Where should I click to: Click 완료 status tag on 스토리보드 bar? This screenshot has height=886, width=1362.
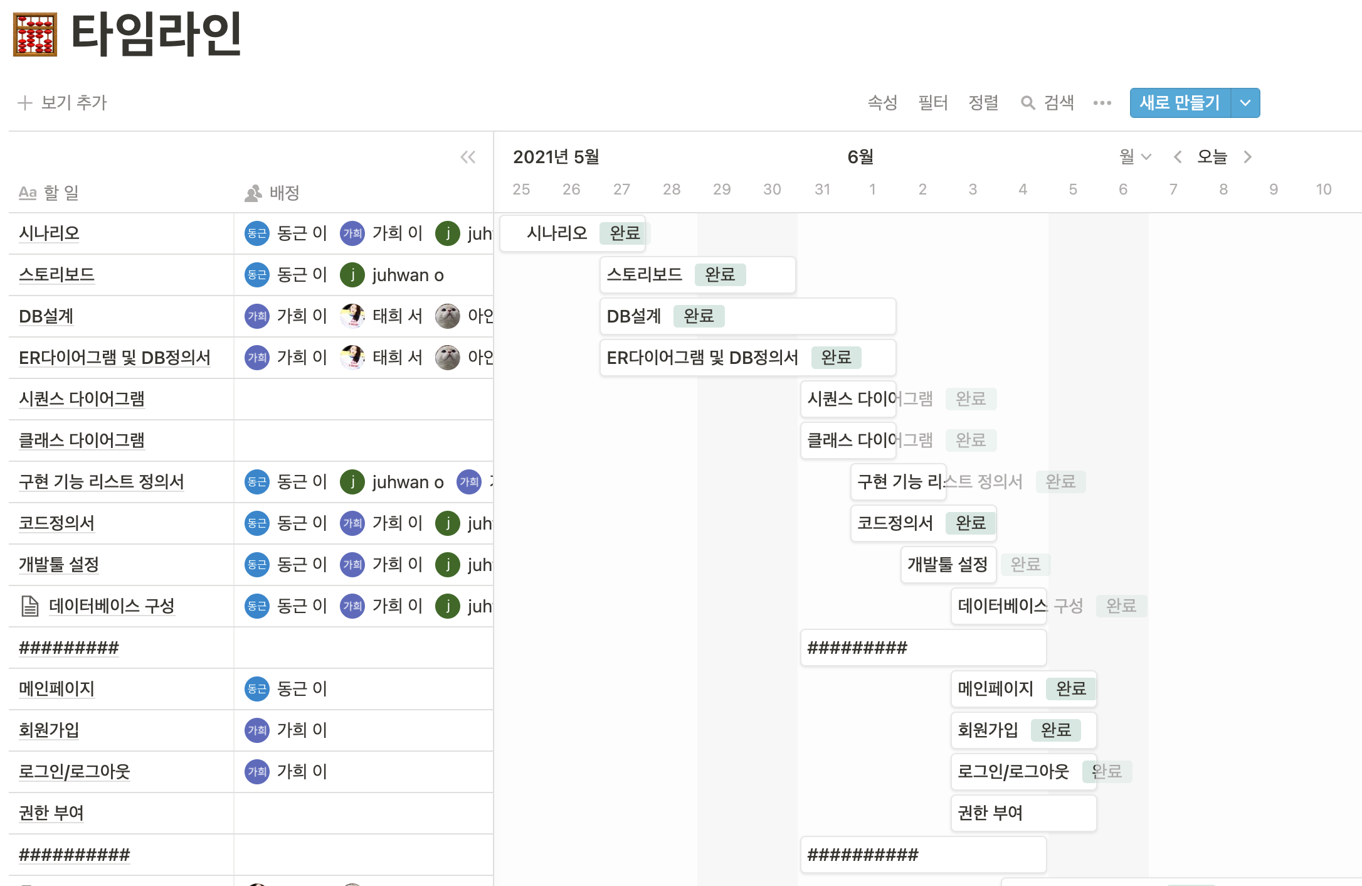tap(720, 275)
